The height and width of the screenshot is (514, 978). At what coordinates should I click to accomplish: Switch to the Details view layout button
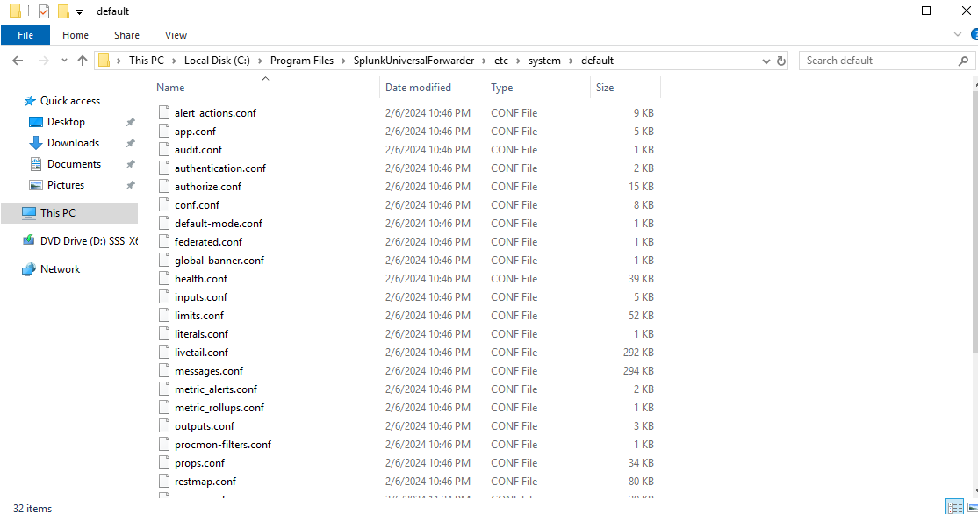(954, 506)
